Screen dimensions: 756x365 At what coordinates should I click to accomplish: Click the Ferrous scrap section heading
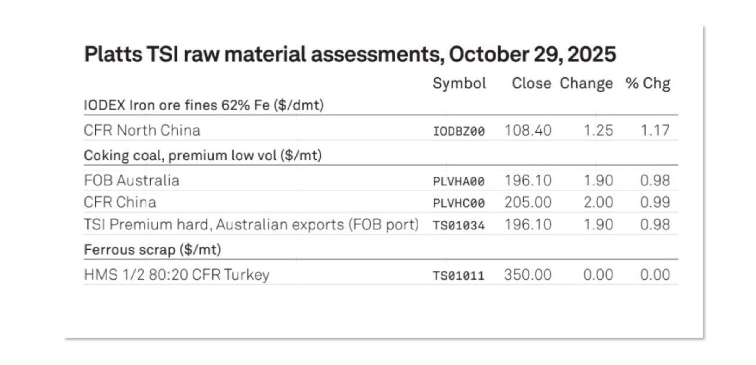tap(152, 250)
